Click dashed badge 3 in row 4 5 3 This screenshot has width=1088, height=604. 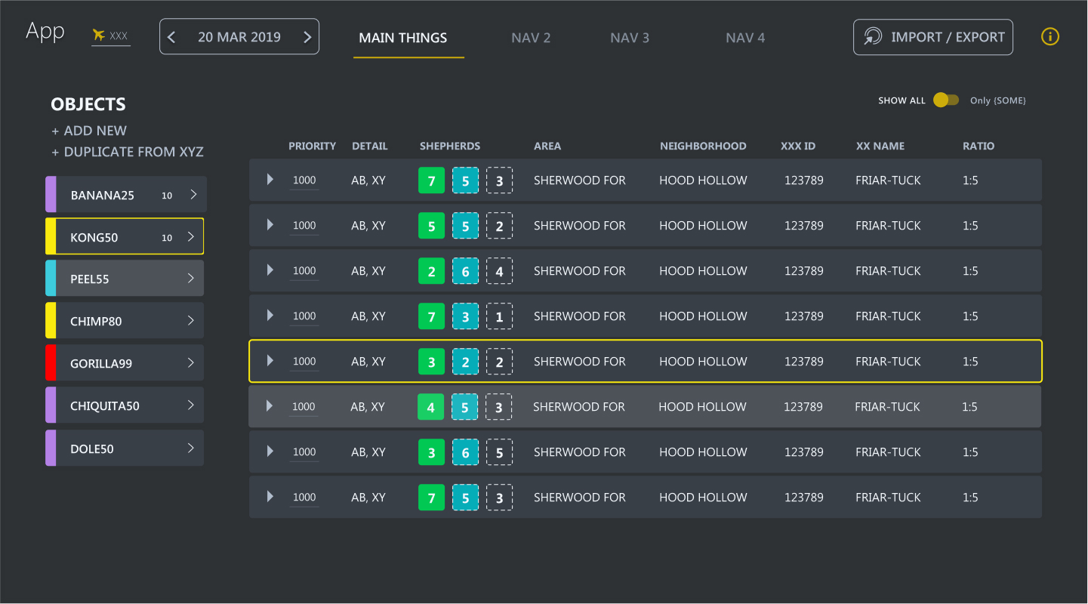tap(498, 407)
